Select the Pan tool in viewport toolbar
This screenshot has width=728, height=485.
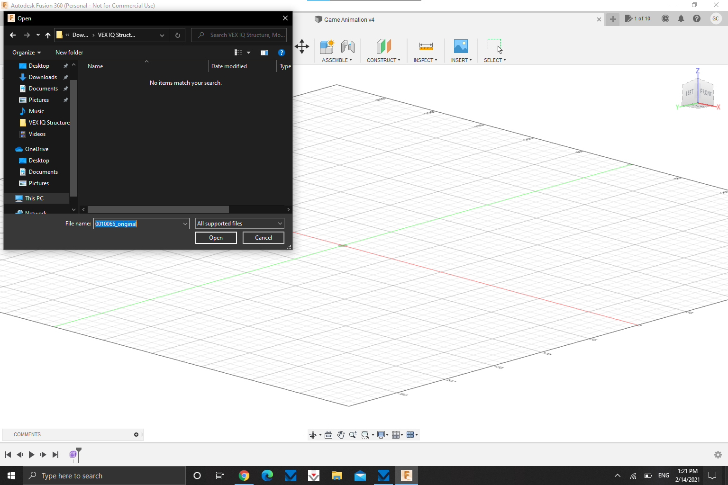pos(341,434)
